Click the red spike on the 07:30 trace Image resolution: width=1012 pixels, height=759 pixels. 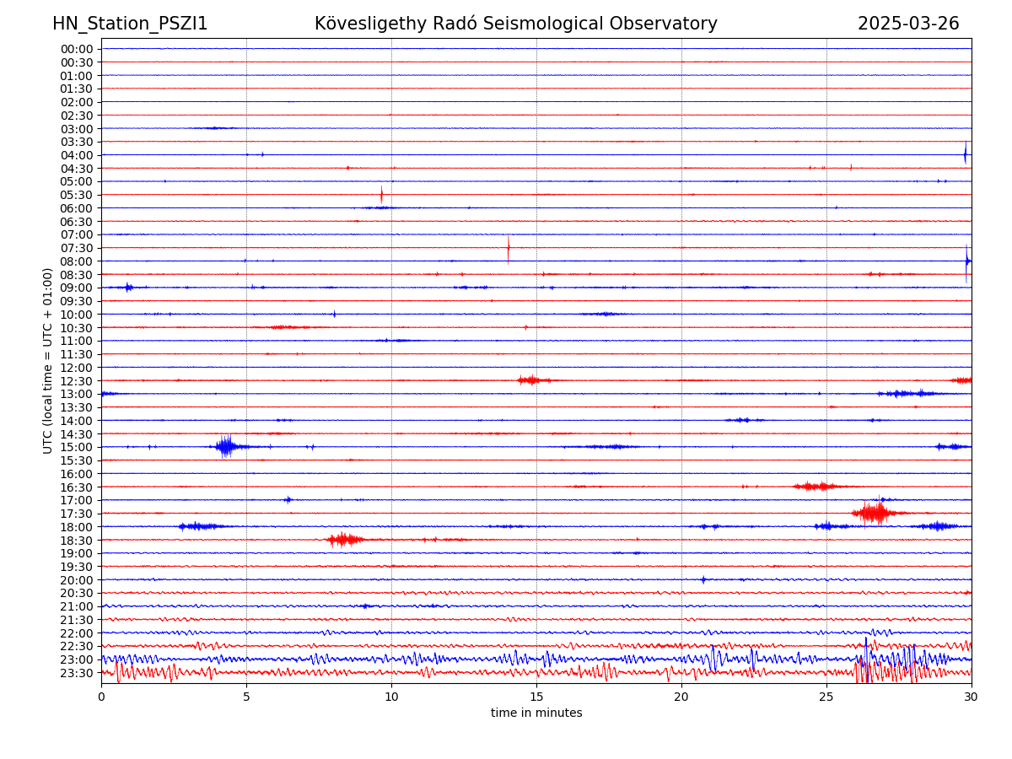pos(509,248)
